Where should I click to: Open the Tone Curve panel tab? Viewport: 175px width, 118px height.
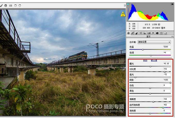coord(132,33)
